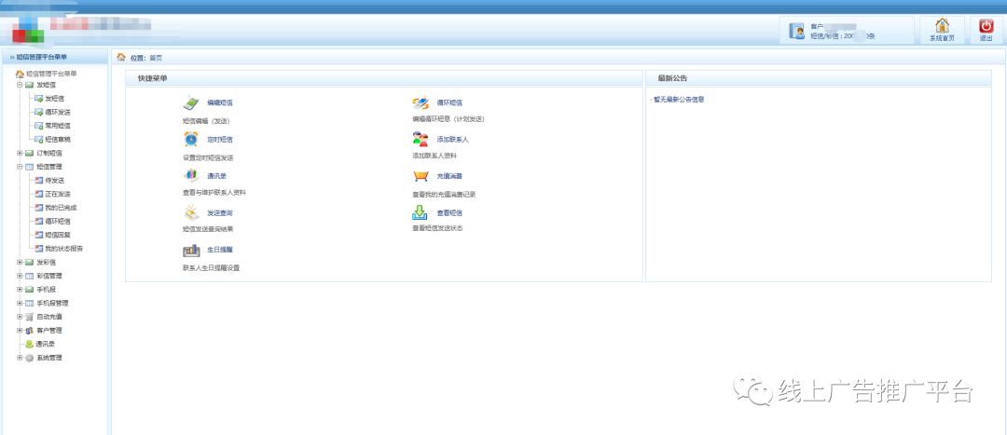This screenshot has width=1007, height=435.
Task: Click the customer account avatar icon
Action: (796, 31)
